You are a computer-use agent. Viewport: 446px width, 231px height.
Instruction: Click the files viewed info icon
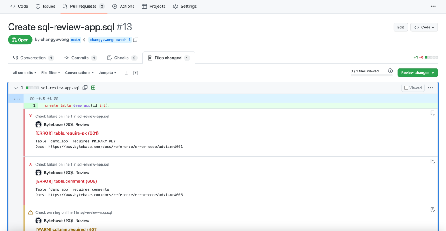(390, 71)
